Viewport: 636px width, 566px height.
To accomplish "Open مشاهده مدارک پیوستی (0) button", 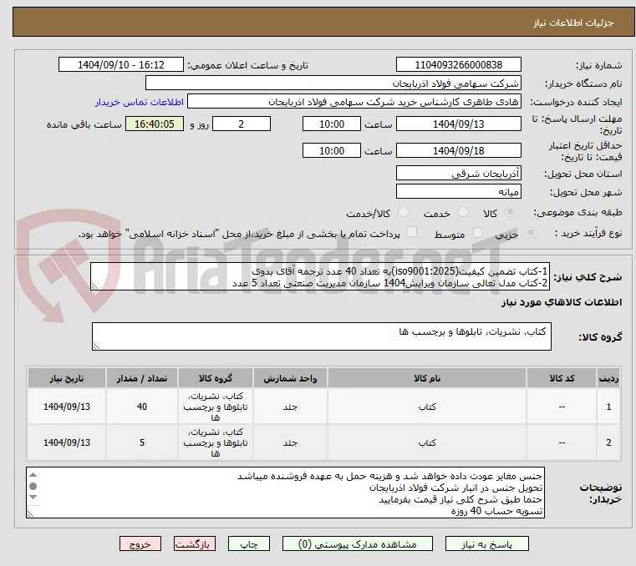I will click(x=358, y=543).
